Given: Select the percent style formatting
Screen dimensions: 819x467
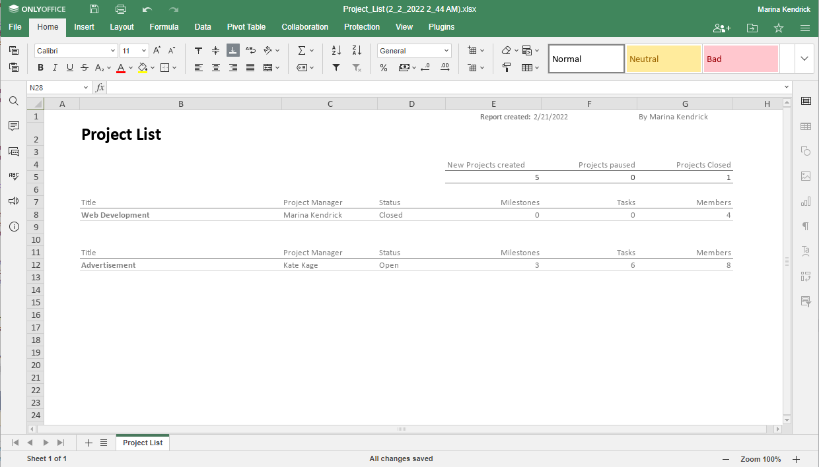Looking at the screenshot, I should coord(383,67).
